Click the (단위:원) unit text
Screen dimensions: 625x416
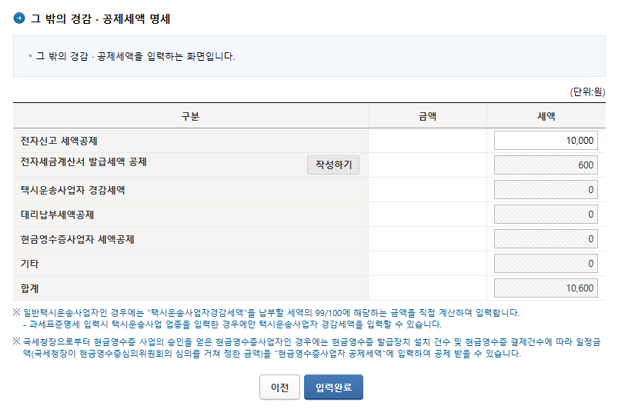pos(587,92)
